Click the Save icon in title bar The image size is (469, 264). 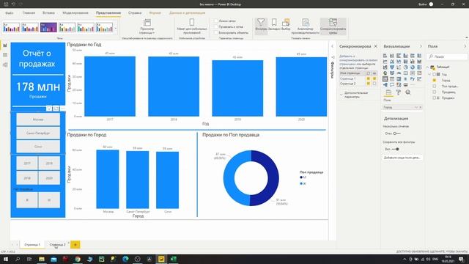(6, 4)
